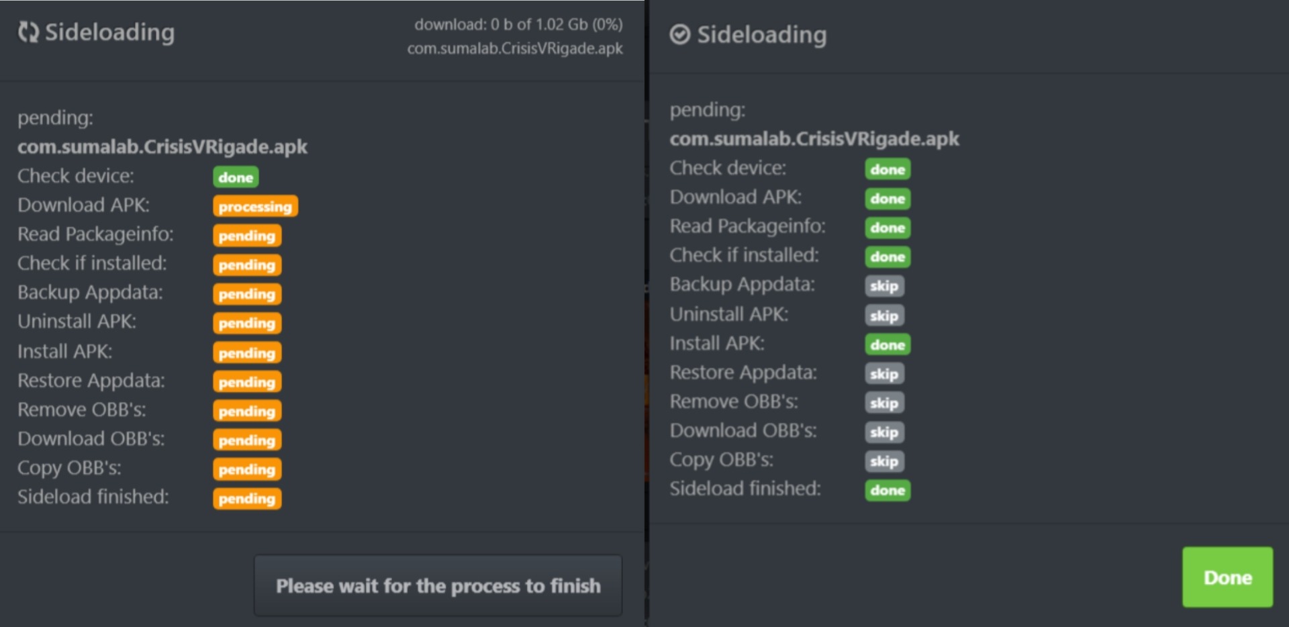Click the 'Please wait for the process to finish' button
This screenshot has height=627, width=1289.
[x=438, y=585]
